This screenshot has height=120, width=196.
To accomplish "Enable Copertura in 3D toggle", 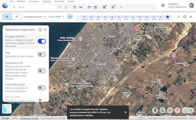I will point(42,71).
